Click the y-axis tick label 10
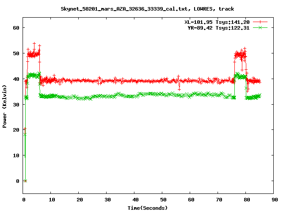Screen dimensions: 283x212 [x=16, y=155]
